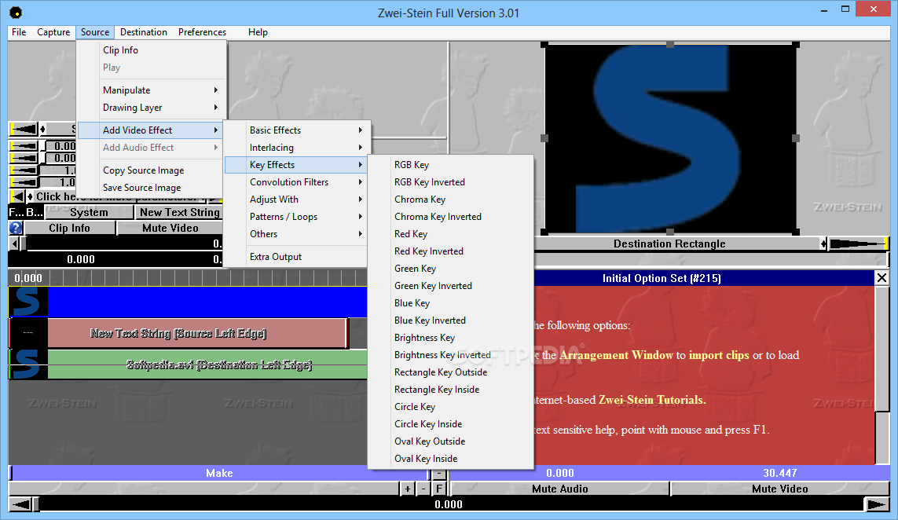Expand the Drawing Layer submenu
898x520 pixels.
click(x=151, y=107)
